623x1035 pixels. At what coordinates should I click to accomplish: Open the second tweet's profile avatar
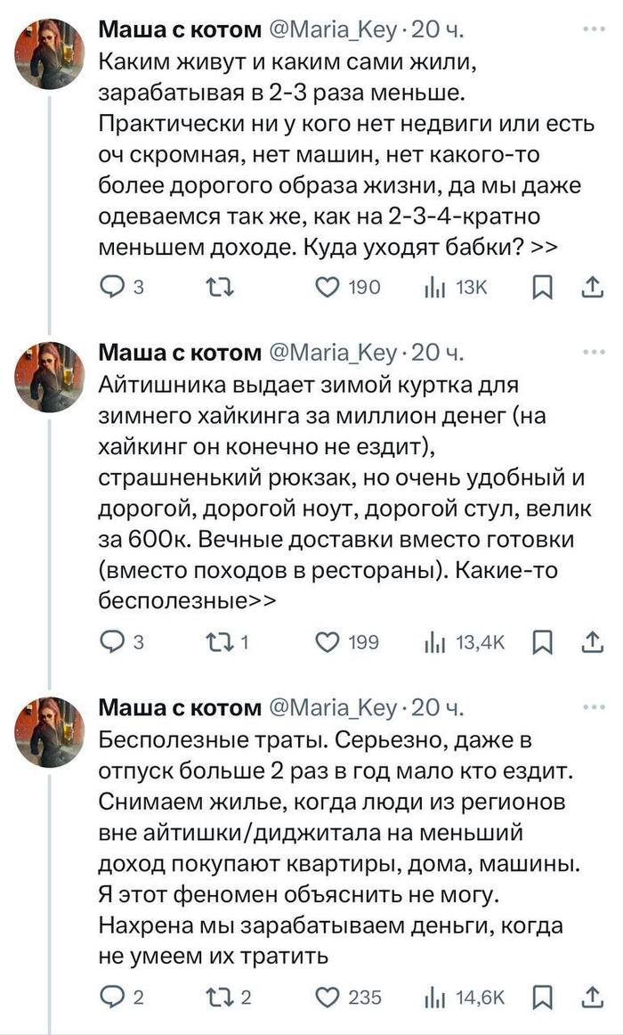(50, 376)
